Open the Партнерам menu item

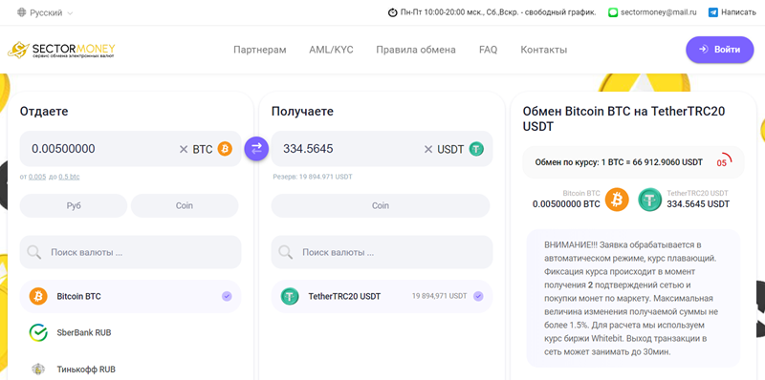tap(259, 50)
